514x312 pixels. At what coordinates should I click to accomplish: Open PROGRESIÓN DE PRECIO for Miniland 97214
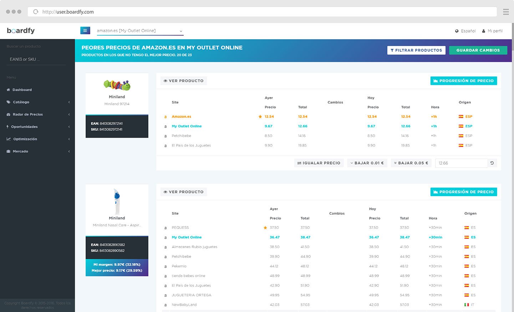click(464, 81)
